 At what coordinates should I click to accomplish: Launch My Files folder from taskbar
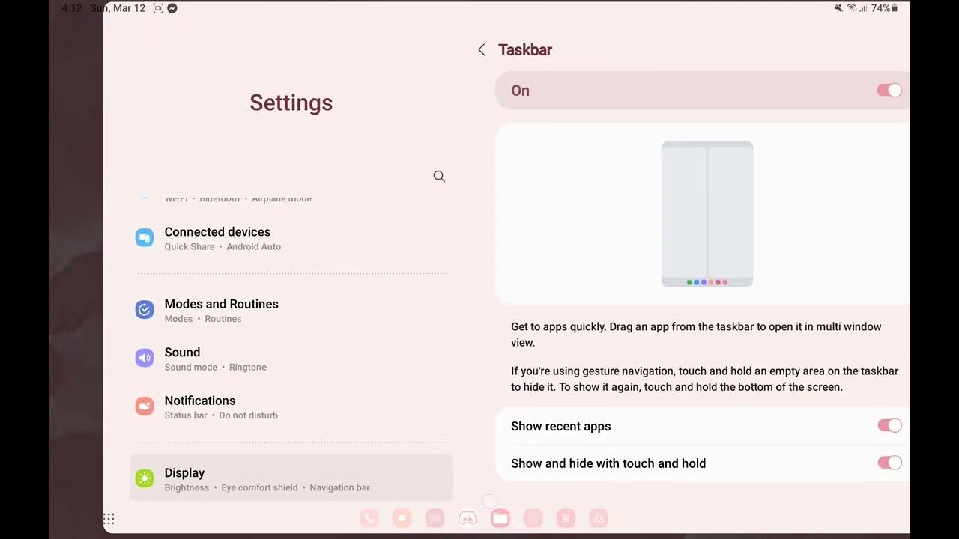tap(500, 518)
